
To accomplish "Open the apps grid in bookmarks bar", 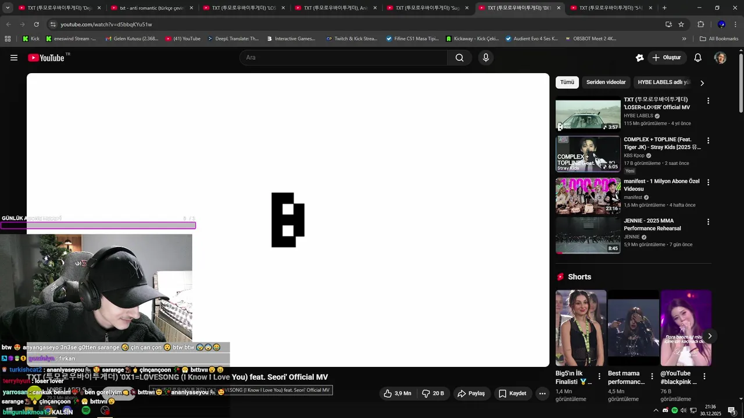I will click(x=8, y=39).
